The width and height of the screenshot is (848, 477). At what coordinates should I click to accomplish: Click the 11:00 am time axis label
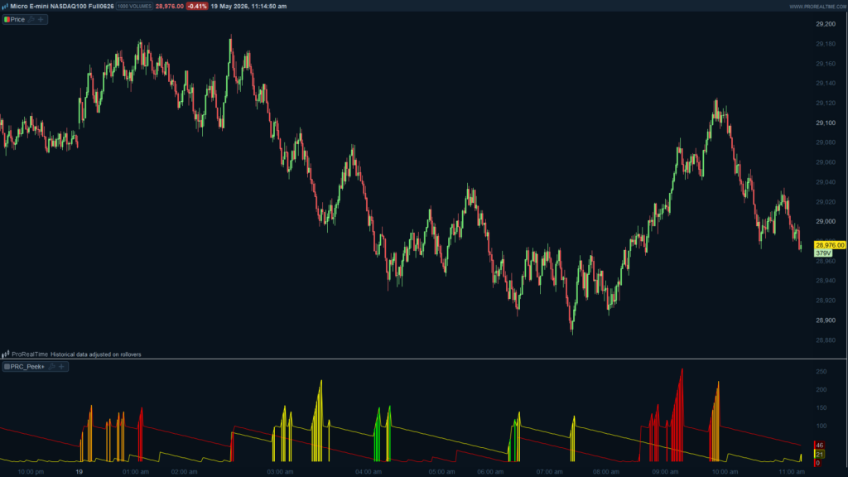coord(791,471)
